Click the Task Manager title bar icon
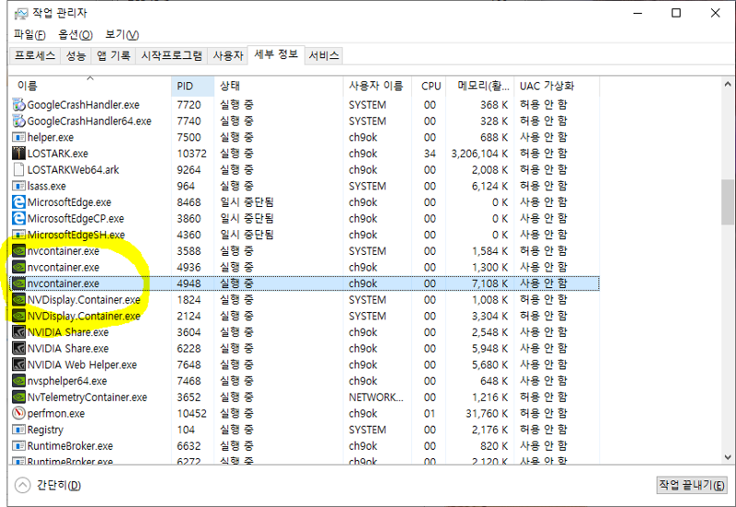 pos(20,13)
